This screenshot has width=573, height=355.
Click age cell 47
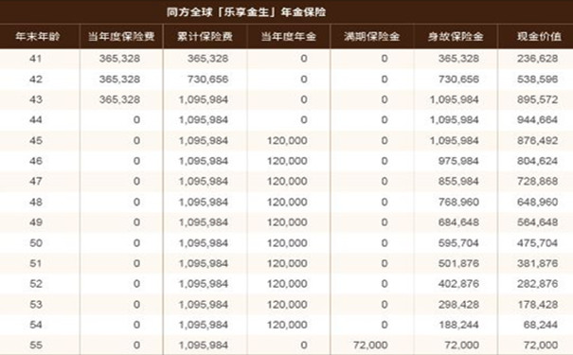click(35, 181)
